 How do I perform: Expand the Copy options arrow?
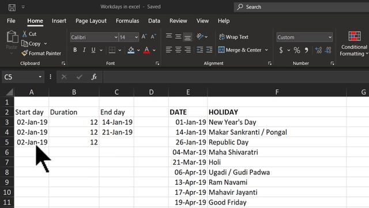tap(46, 44)
